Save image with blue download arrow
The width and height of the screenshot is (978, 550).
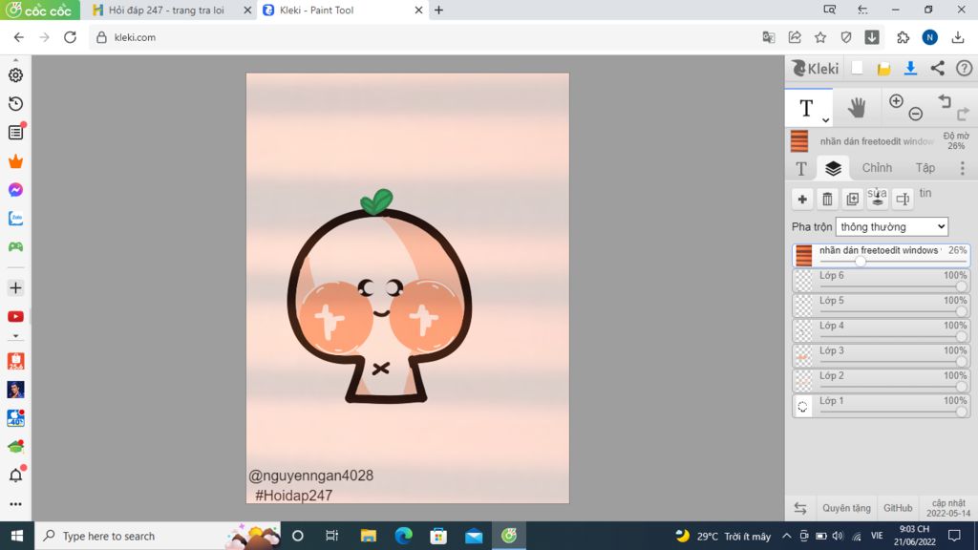pyautogui.click(x=910, y=68)
